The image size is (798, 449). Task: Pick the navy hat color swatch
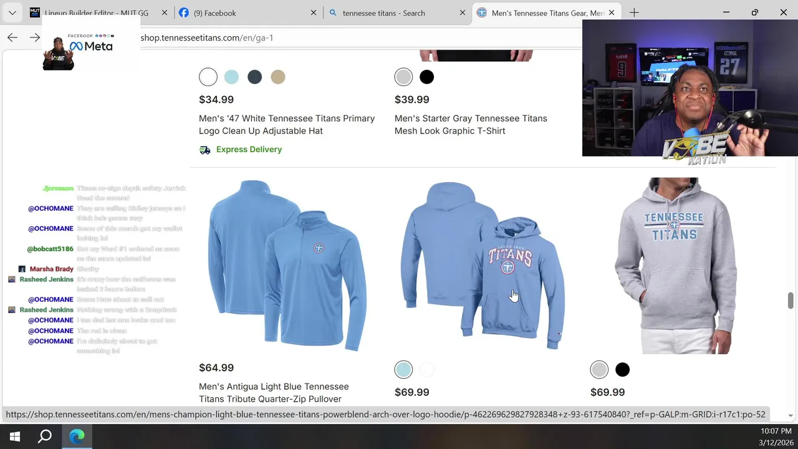pyautogui.click(x=254, y=77)
